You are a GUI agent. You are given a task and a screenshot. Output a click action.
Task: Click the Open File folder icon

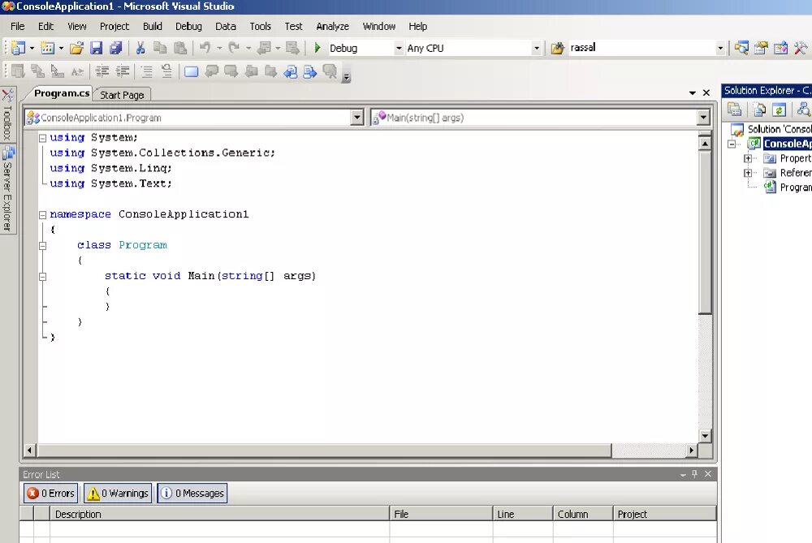coord(76,48)
